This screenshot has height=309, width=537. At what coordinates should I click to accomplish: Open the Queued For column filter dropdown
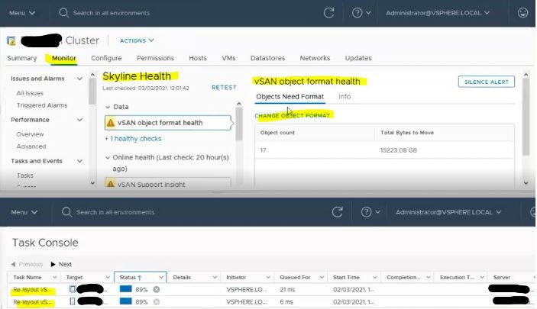point(322,277)
